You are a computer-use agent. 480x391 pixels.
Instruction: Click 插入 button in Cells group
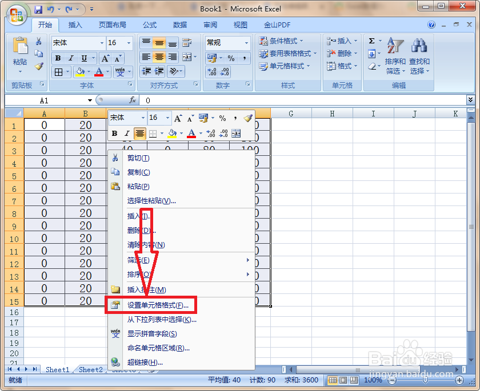pyautogui.click(x=342, y=41)
